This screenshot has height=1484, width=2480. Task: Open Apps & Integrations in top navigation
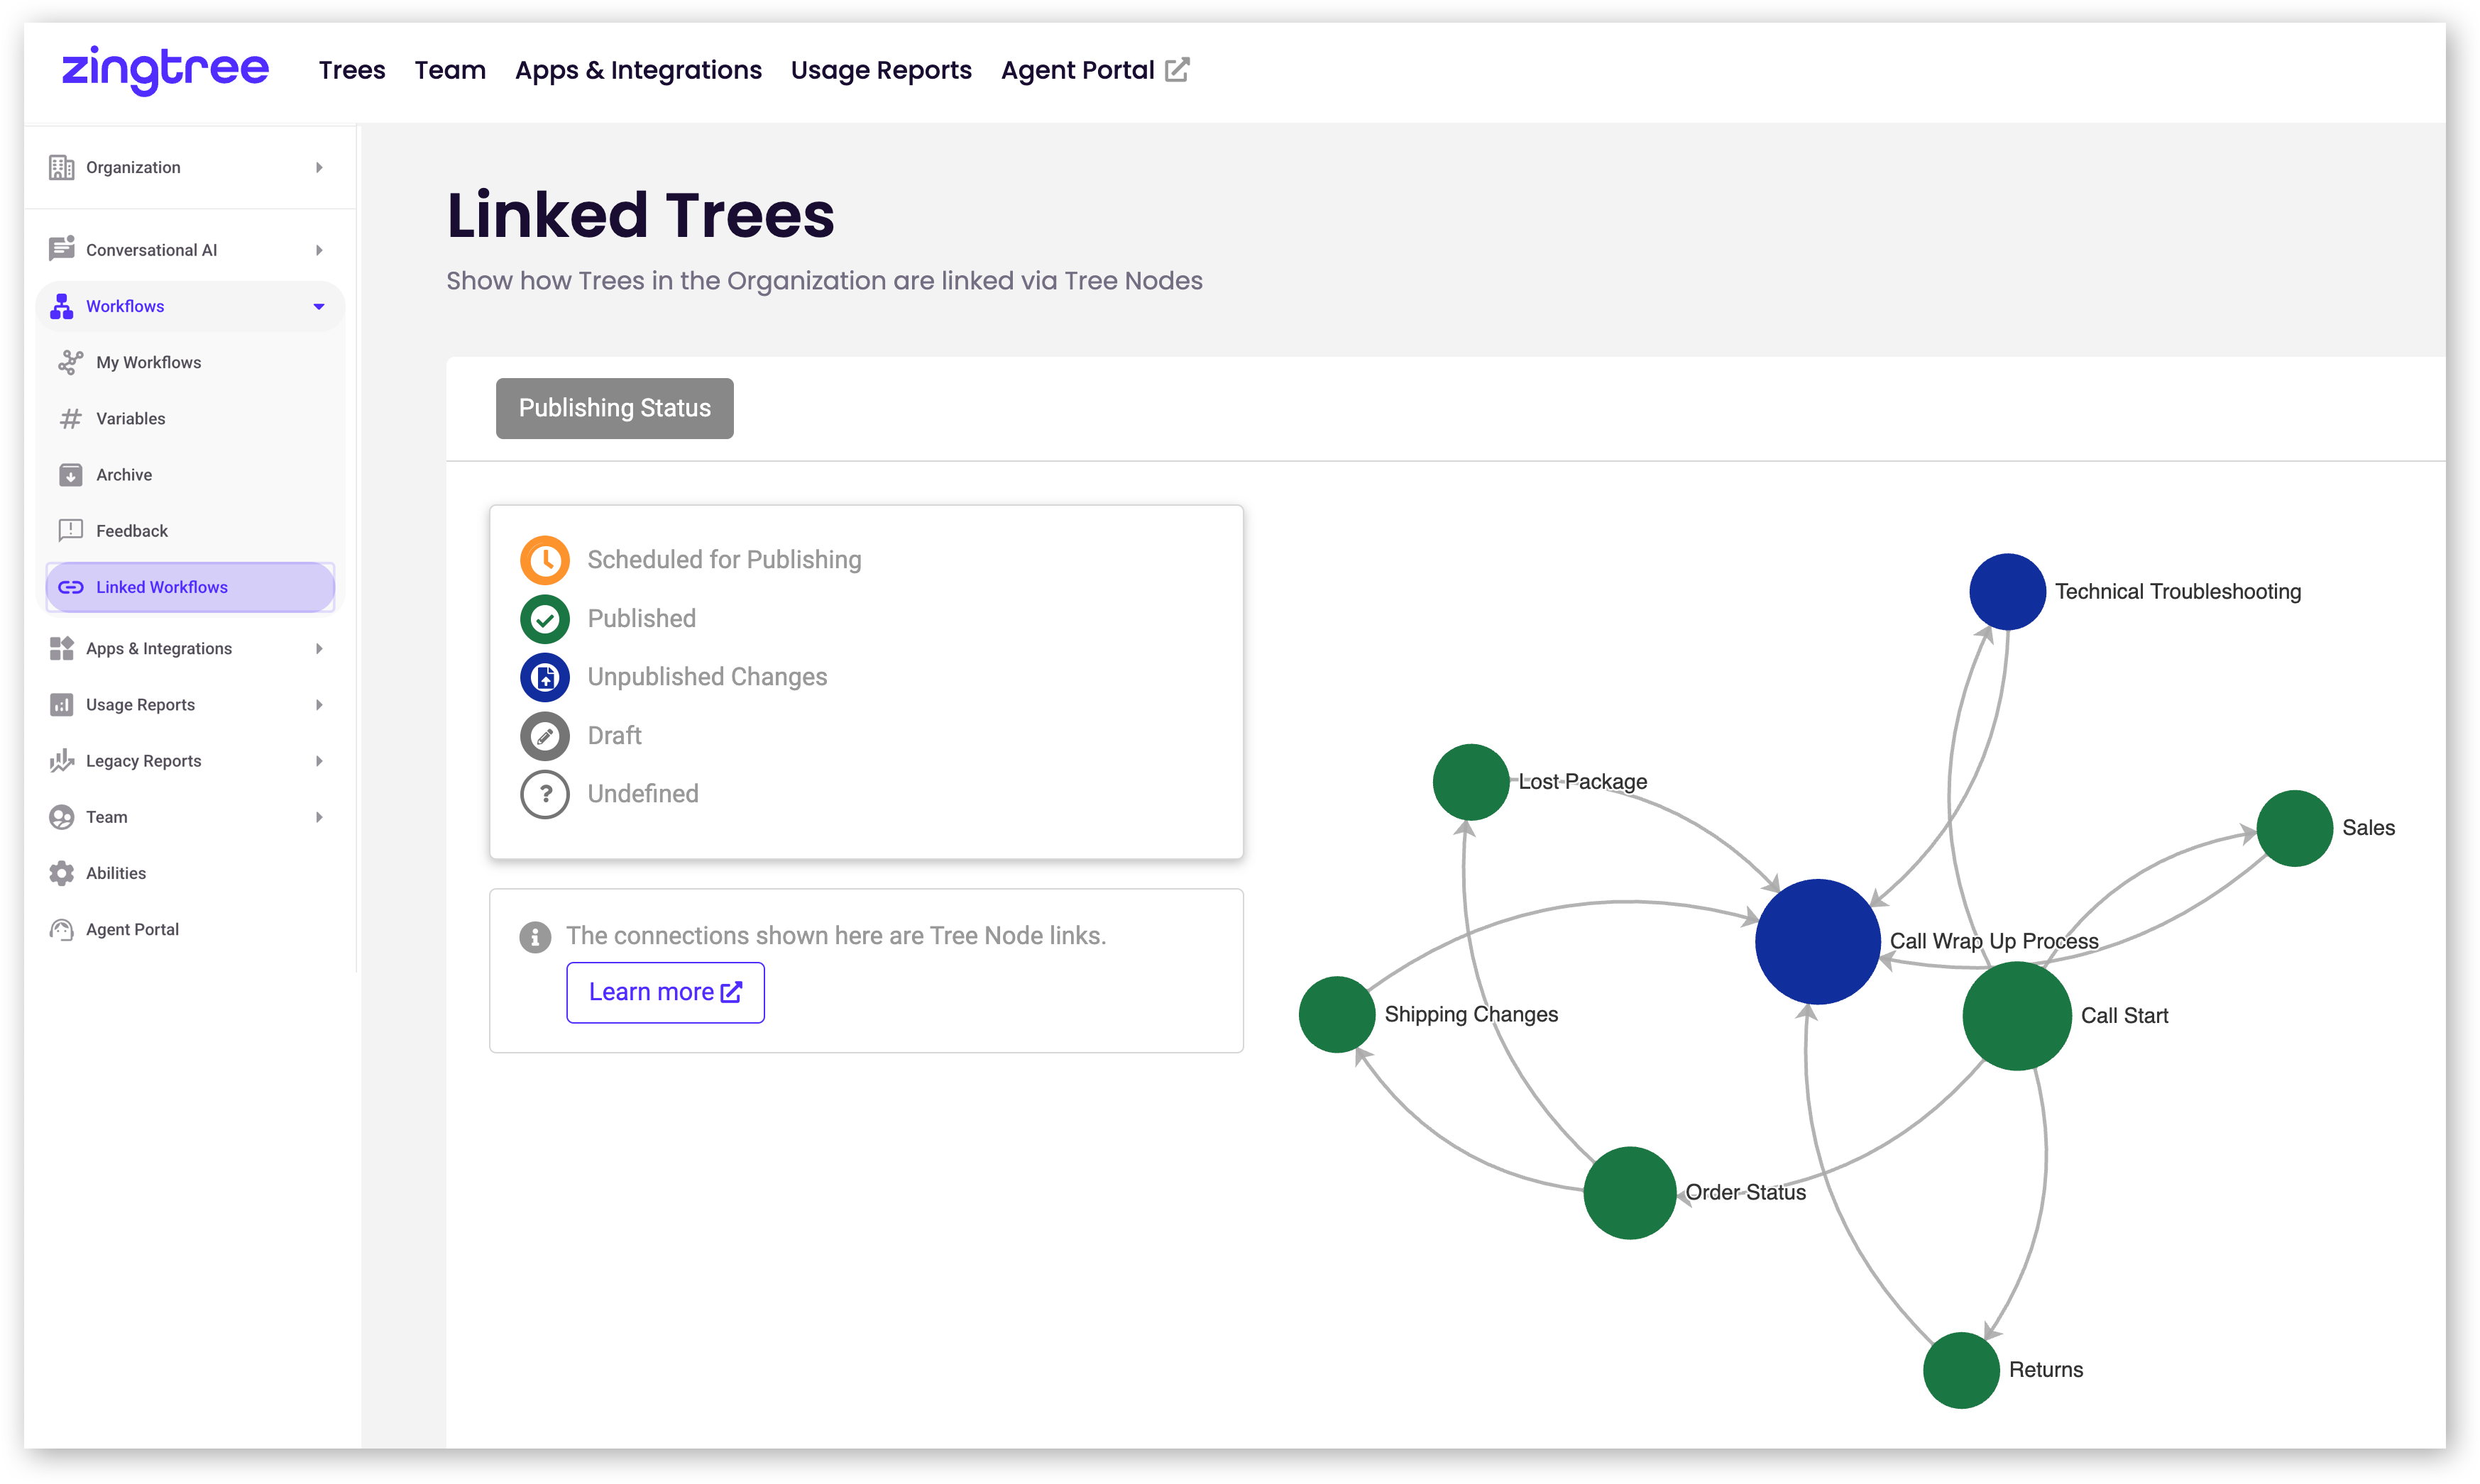coord(638,70)
